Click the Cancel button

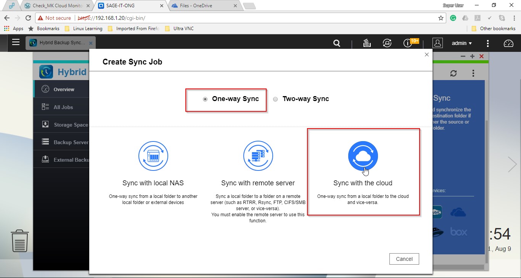click(404, 259)
